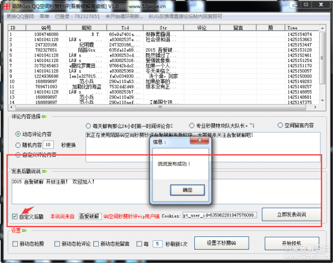
Task: Click the BUG反馈 menu entry
Action: [185, 16]
